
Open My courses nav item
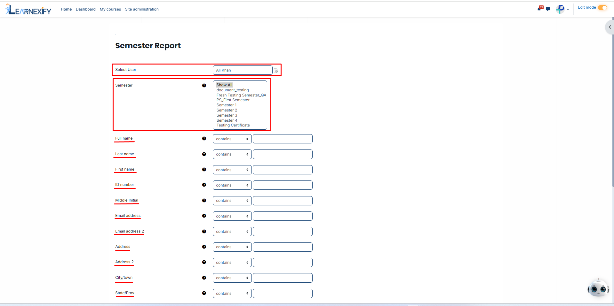[x=110, y=9]
